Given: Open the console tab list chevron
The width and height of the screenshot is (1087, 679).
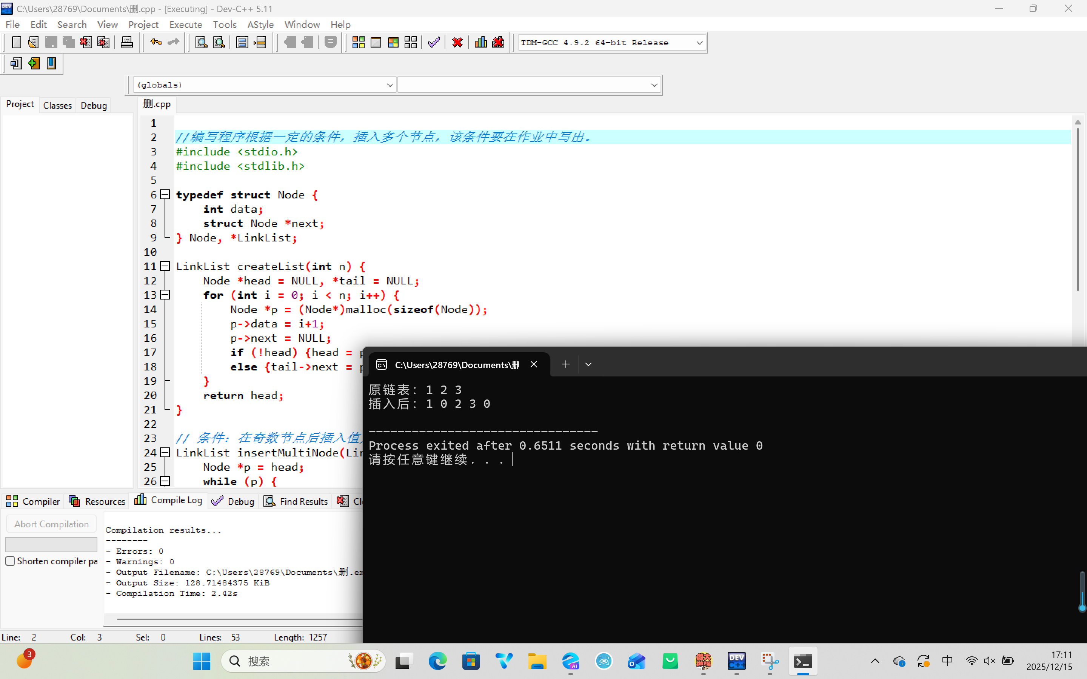Looking at the screenshot, I should pyautogui.click(x=588, y=364).
